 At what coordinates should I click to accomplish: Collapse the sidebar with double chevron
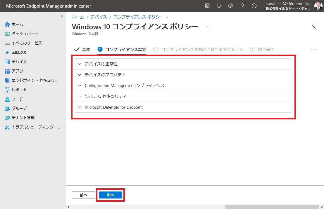(x=62, y=16)
